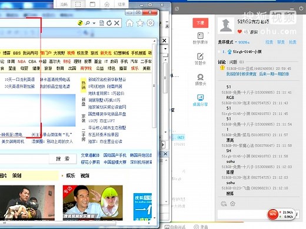
Task: Open 教学课件 courseware icon
Action: pos(200,38)
